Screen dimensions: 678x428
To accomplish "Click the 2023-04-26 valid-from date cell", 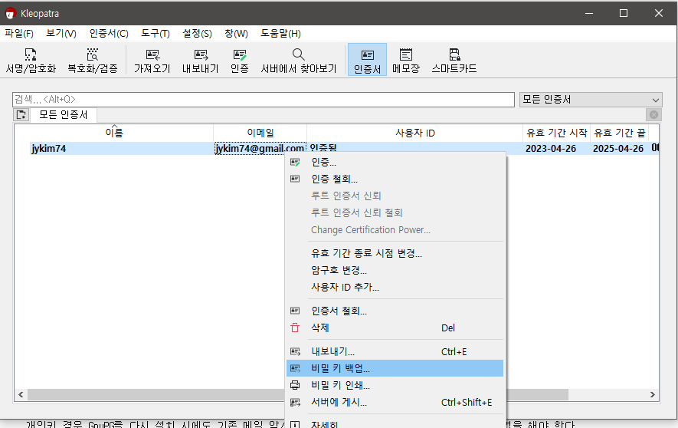I will tap(550, 149).
